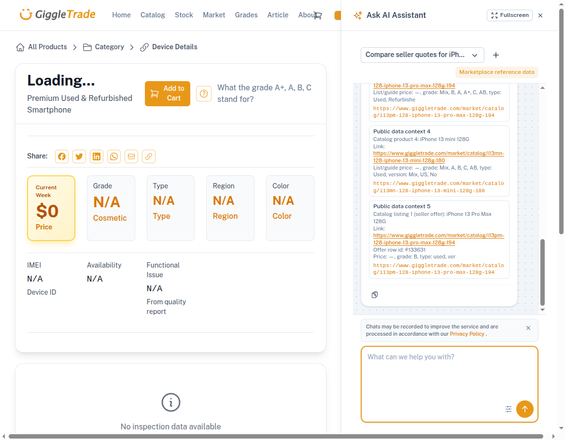Click the Add to Cart button
Screen dimensions: 565x440
[x=168, y=94]
